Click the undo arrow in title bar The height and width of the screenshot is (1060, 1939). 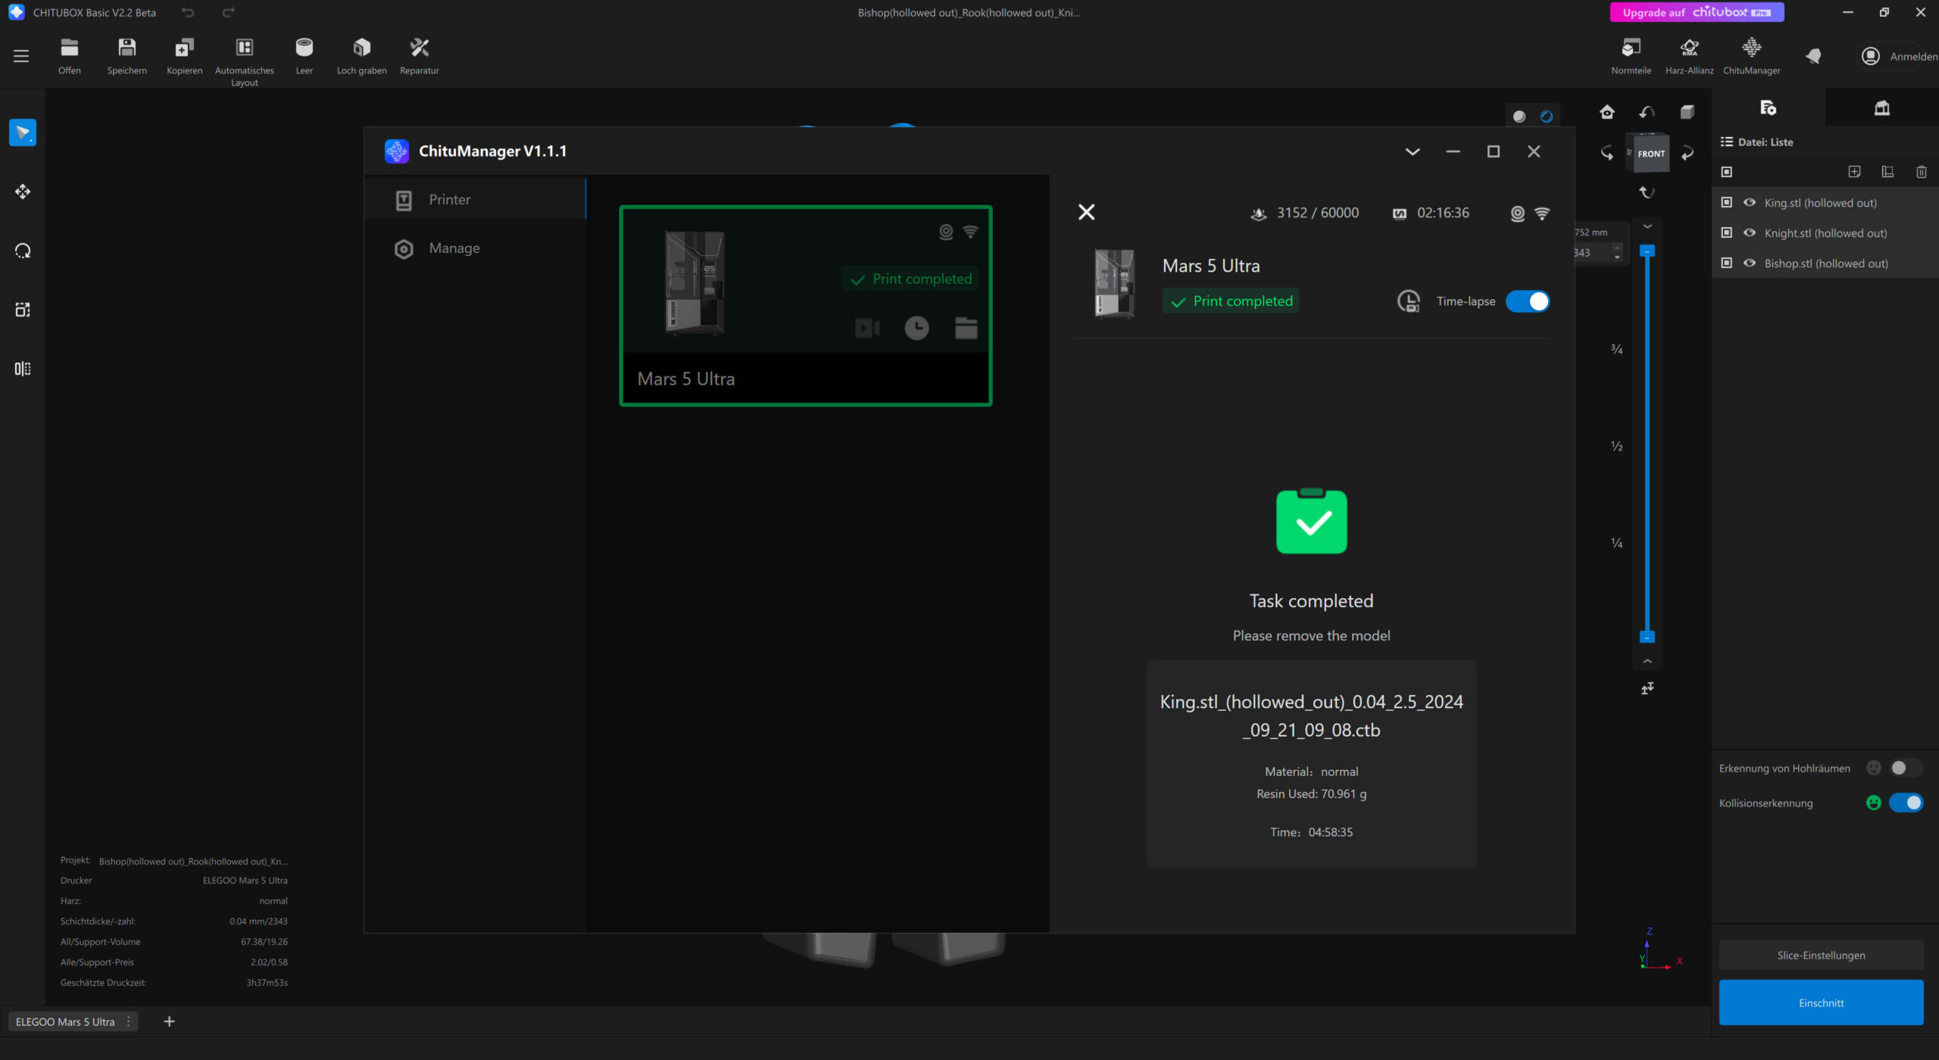[x=188, y=12]
